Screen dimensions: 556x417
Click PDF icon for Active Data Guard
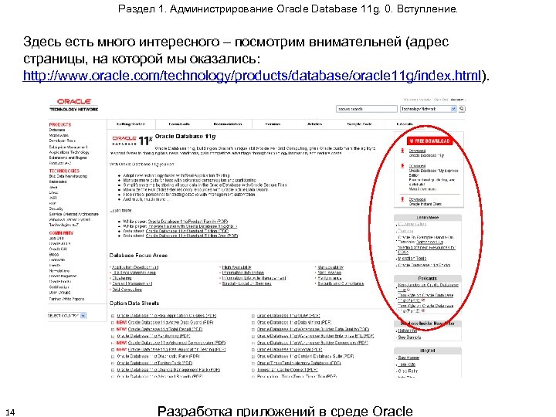113,323
